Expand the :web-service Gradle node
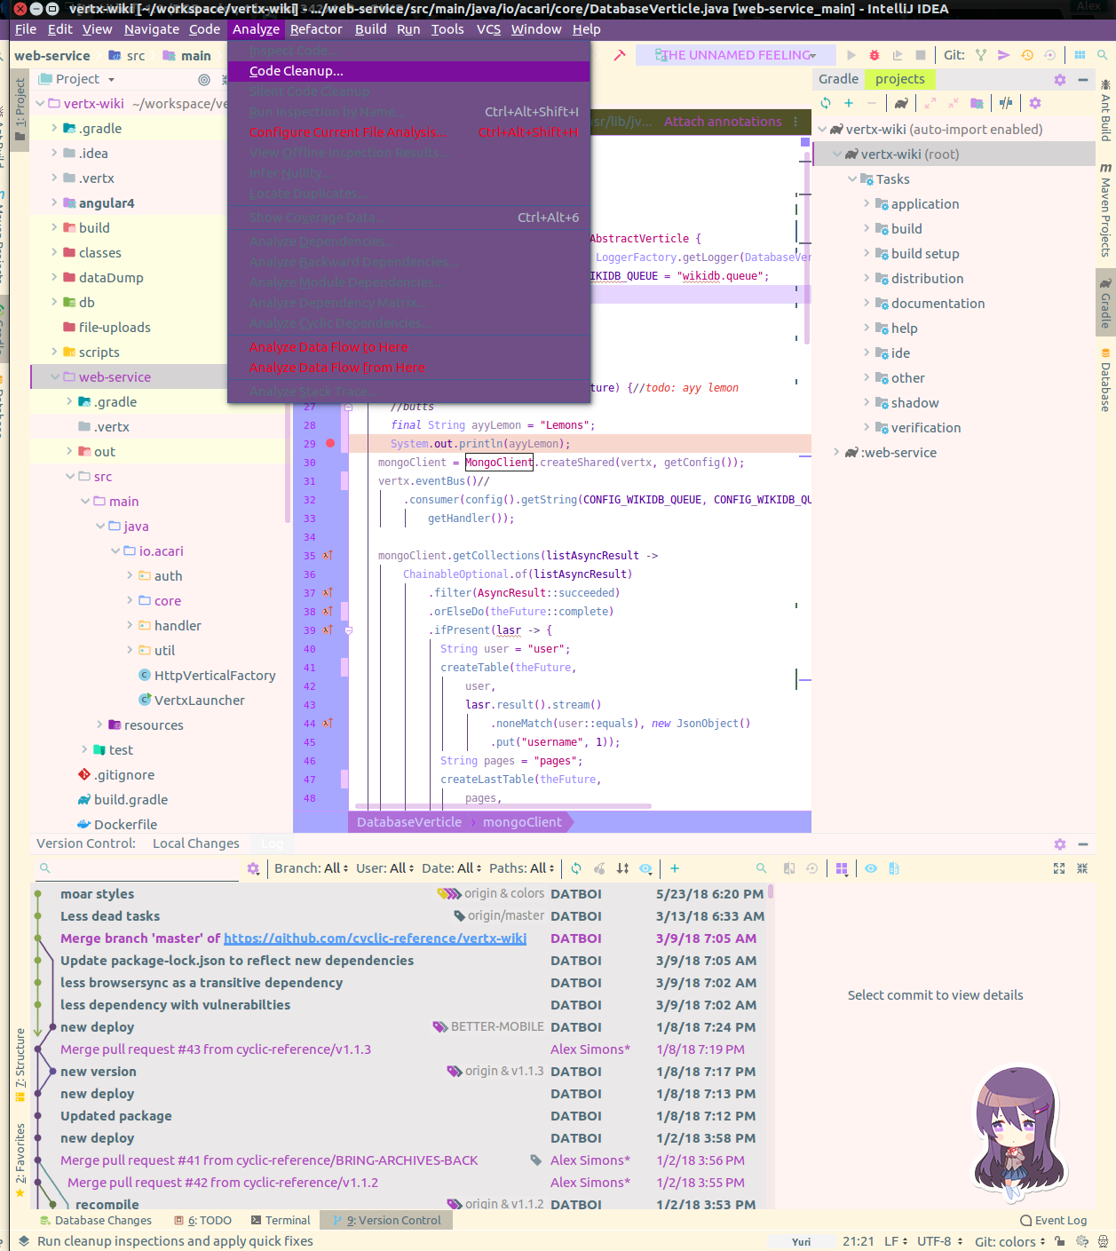Viewport: 1116px width, 1251px height. pyautogui.click(x=835, y=452)
